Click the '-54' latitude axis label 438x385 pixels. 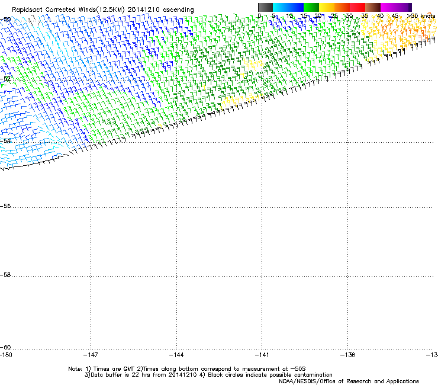tap(5, 141)
